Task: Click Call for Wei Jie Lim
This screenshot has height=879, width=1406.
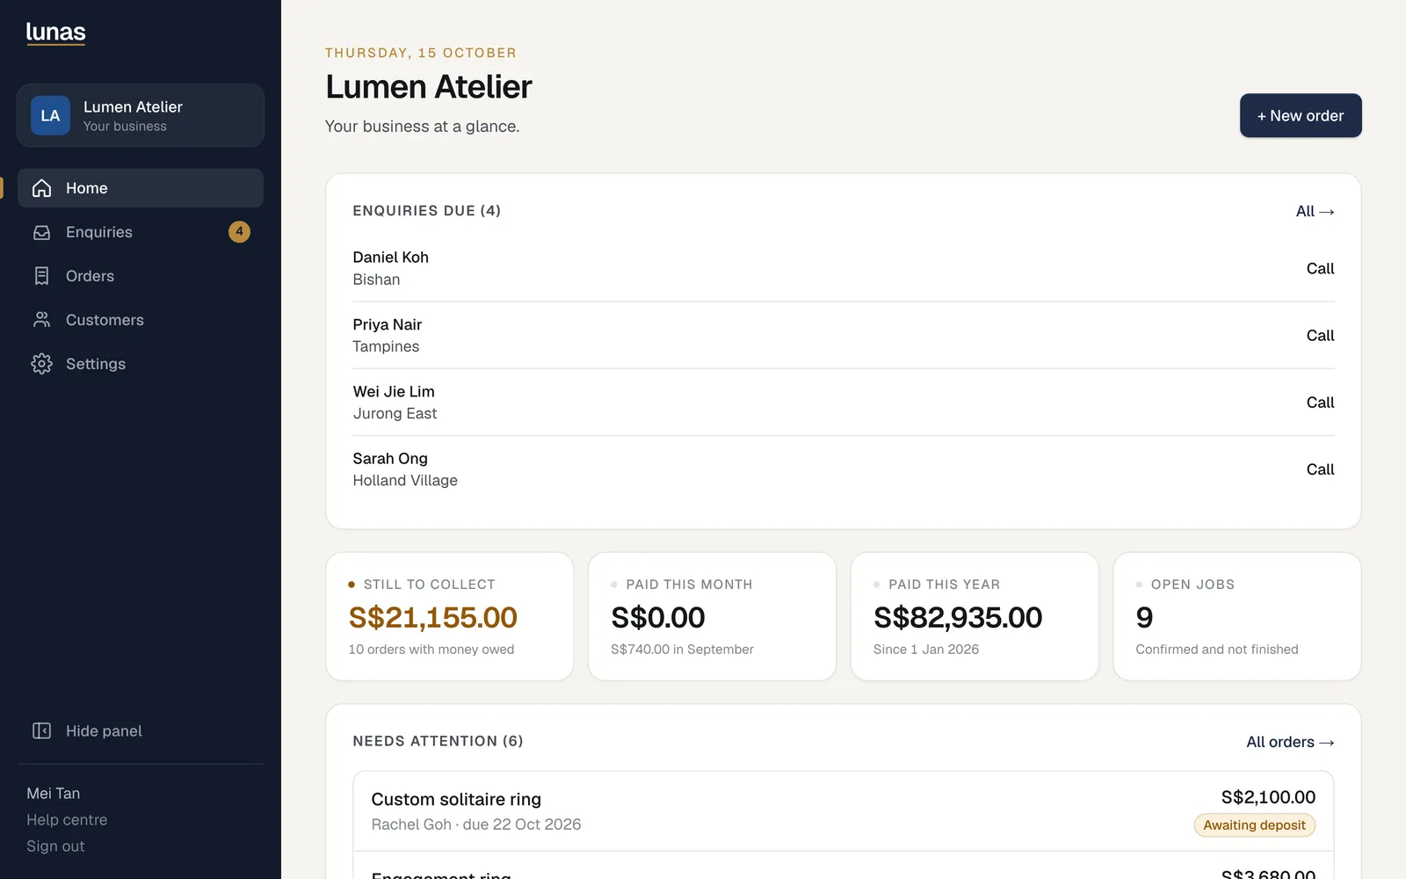Action: click(1320, 403)
